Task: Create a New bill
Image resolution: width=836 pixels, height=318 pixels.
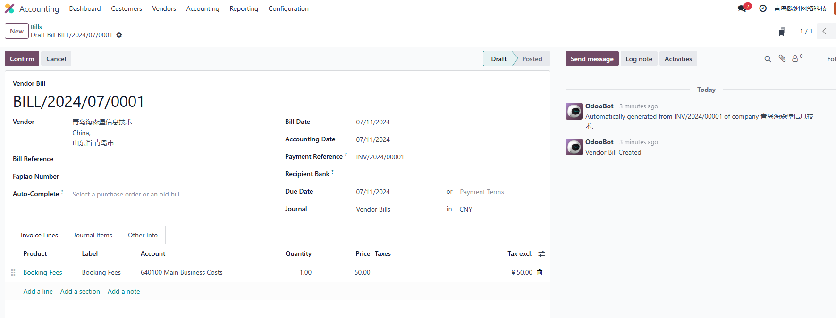Action: coord(17,31)
